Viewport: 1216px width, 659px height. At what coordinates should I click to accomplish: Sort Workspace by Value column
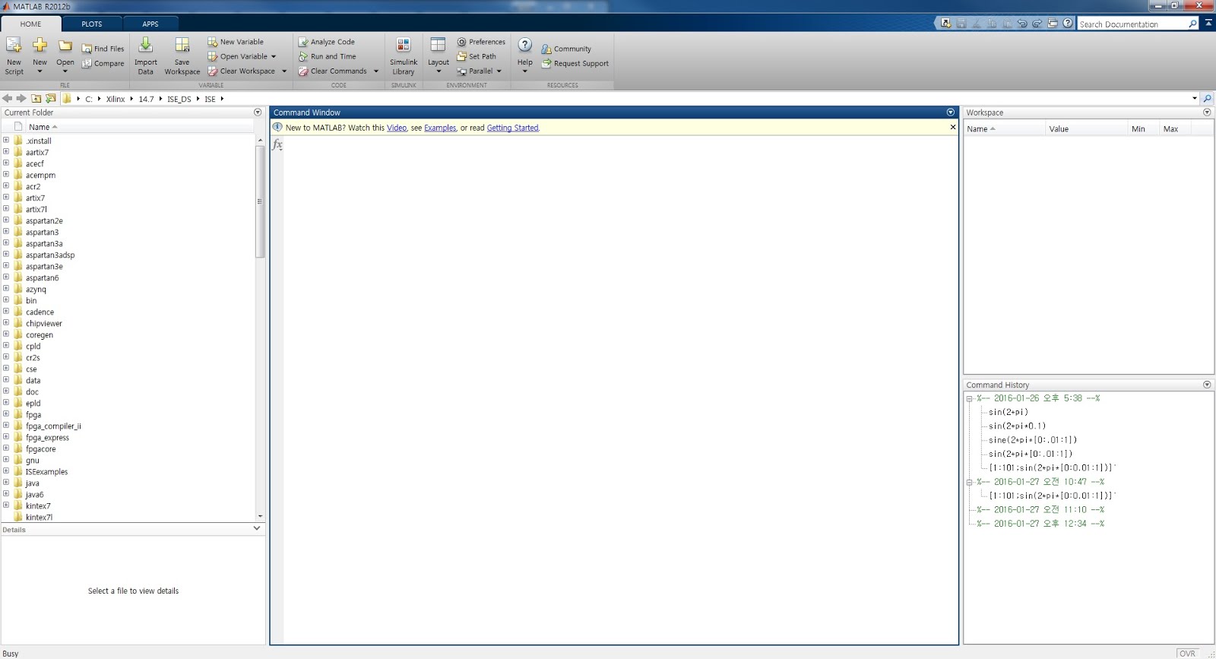pos(1086,129)
